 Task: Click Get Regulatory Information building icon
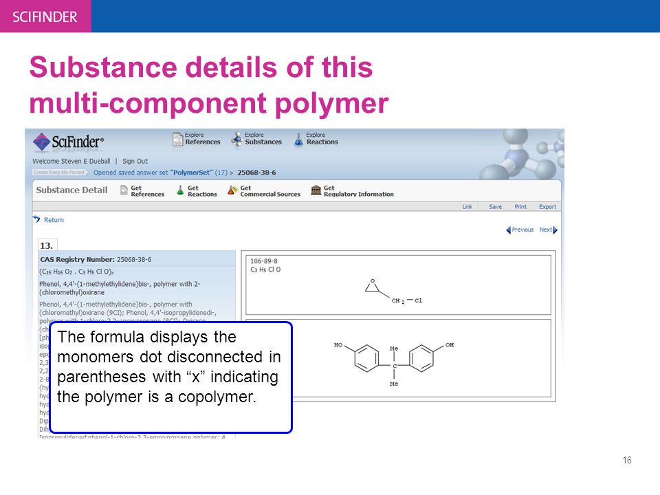316,190
